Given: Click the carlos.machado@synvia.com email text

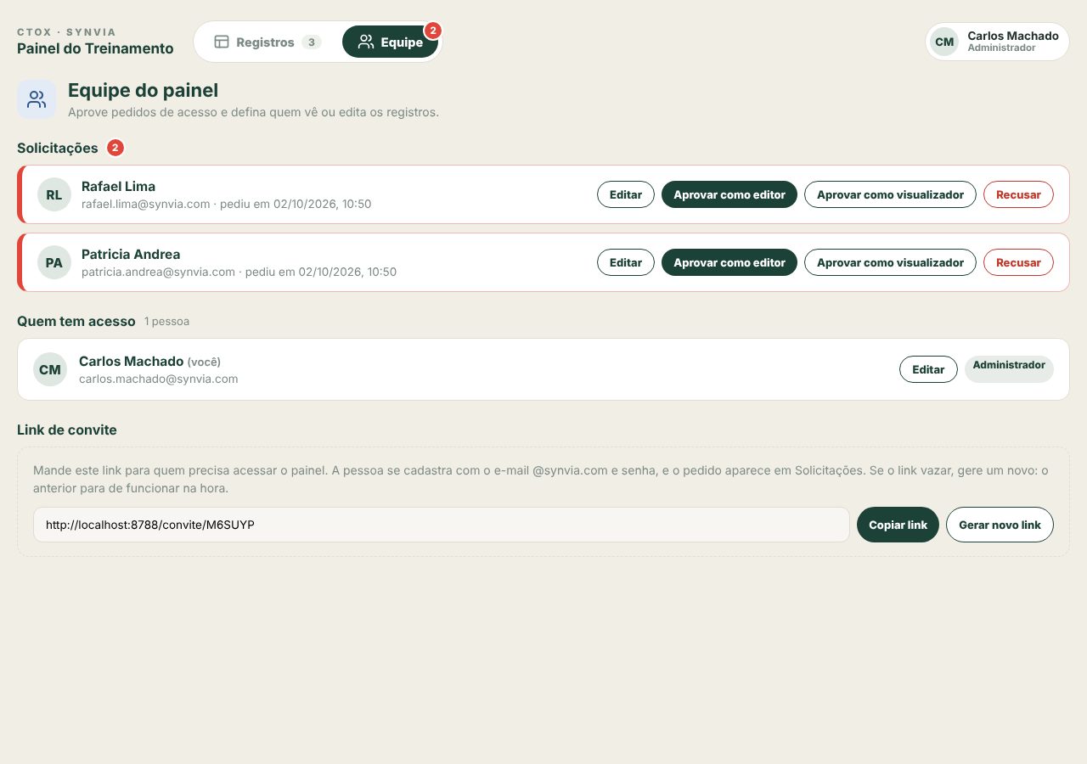Looking at the screenshot, I should pos(158,379).
